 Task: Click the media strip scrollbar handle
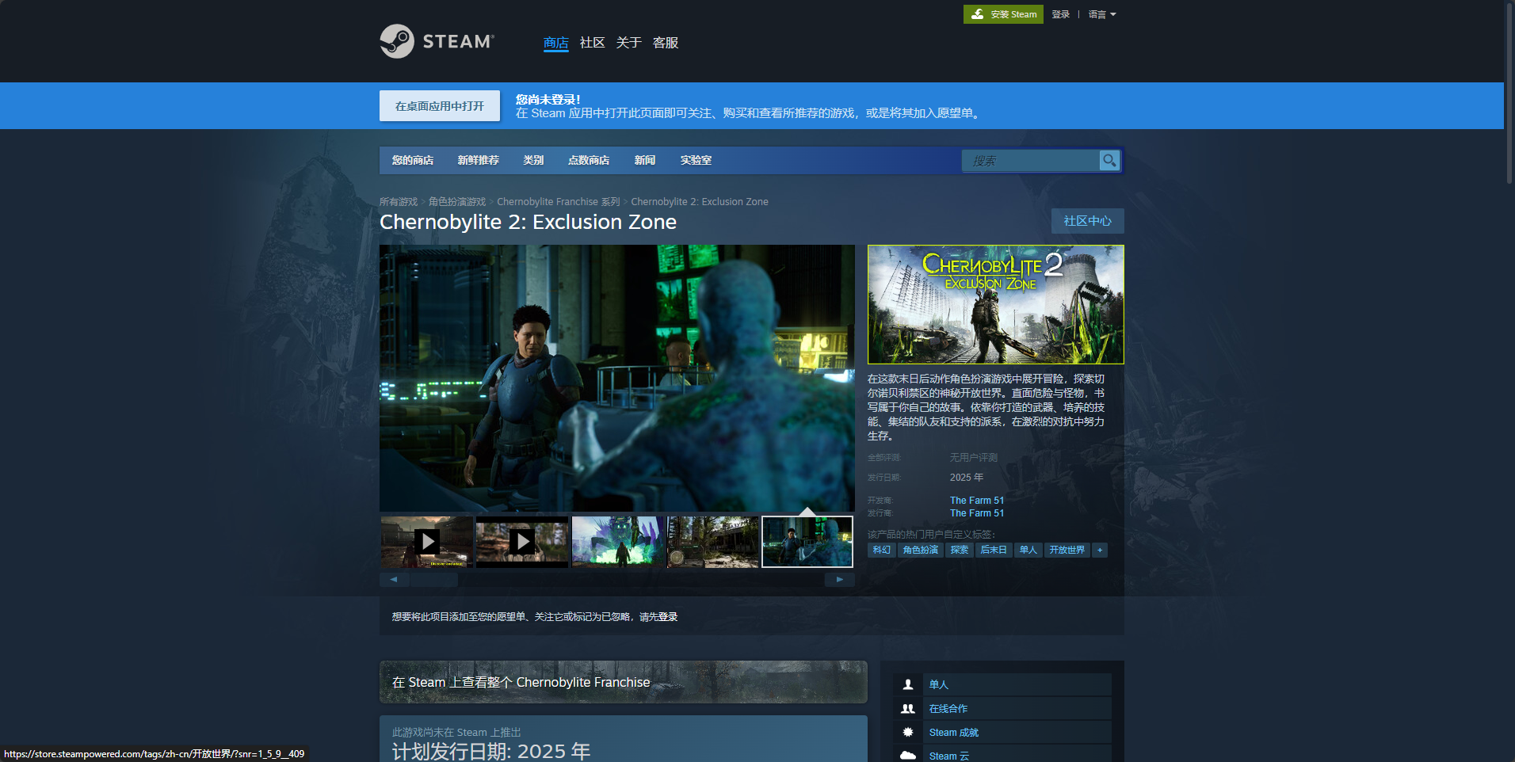[434, 580]
